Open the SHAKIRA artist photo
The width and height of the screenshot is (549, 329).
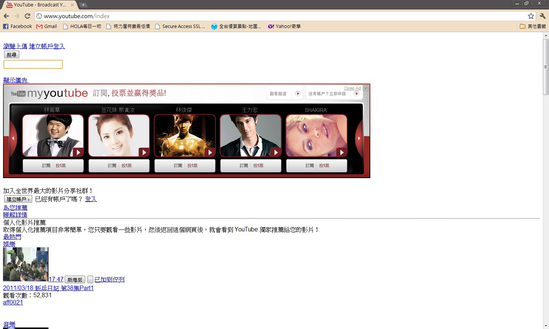317,136
